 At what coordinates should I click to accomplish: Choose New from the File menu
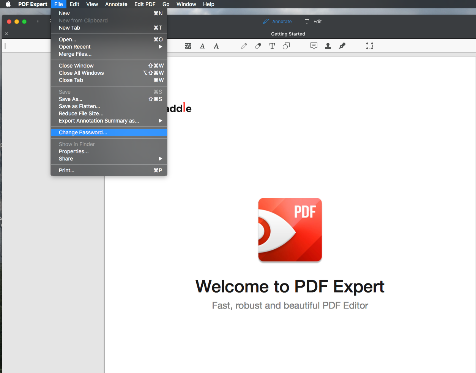coord(109,13)
